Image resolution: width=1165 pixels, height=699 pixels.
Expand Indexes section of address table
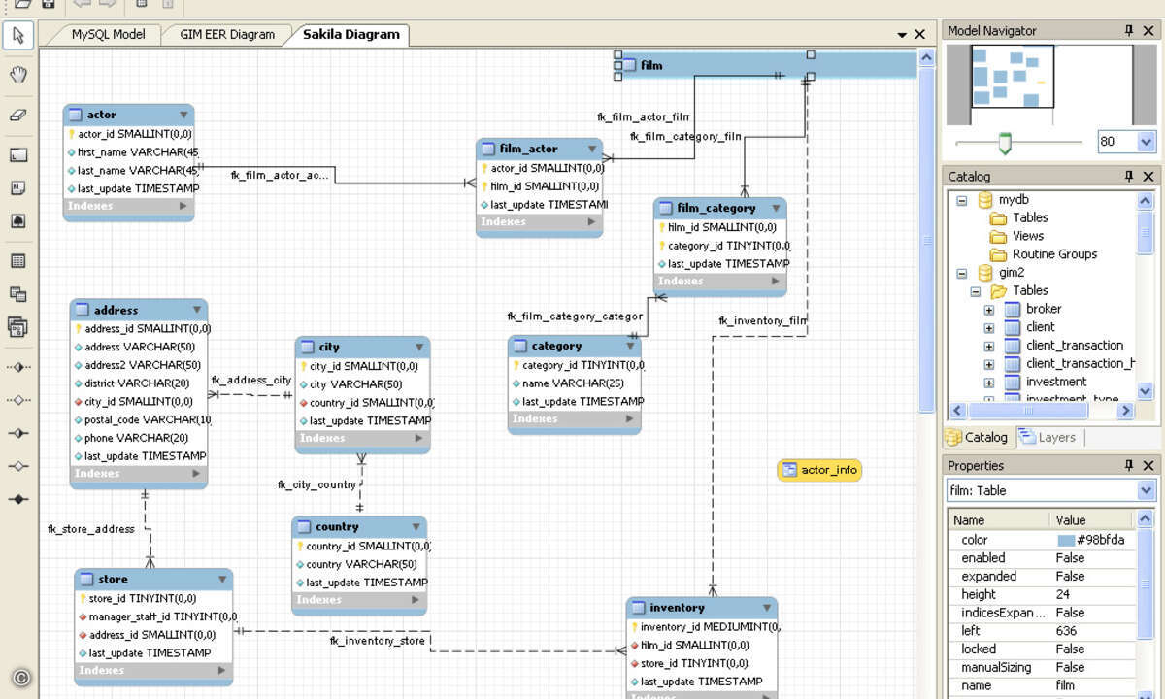pyautogui.click(x=196, y=474)
